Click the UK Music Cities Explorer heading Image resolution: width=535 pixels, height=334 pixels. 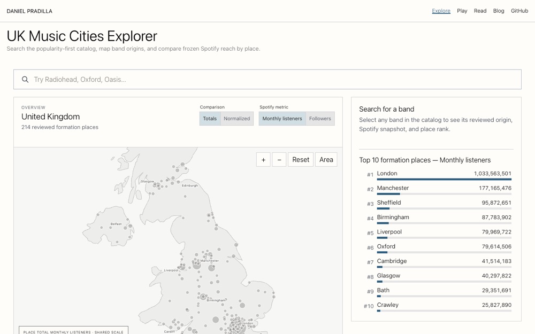[x=82, y=36]
